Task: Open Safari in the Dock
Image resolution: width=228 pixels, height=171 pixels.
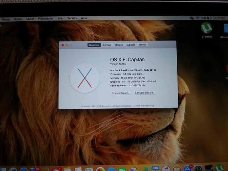Action: 24,169
